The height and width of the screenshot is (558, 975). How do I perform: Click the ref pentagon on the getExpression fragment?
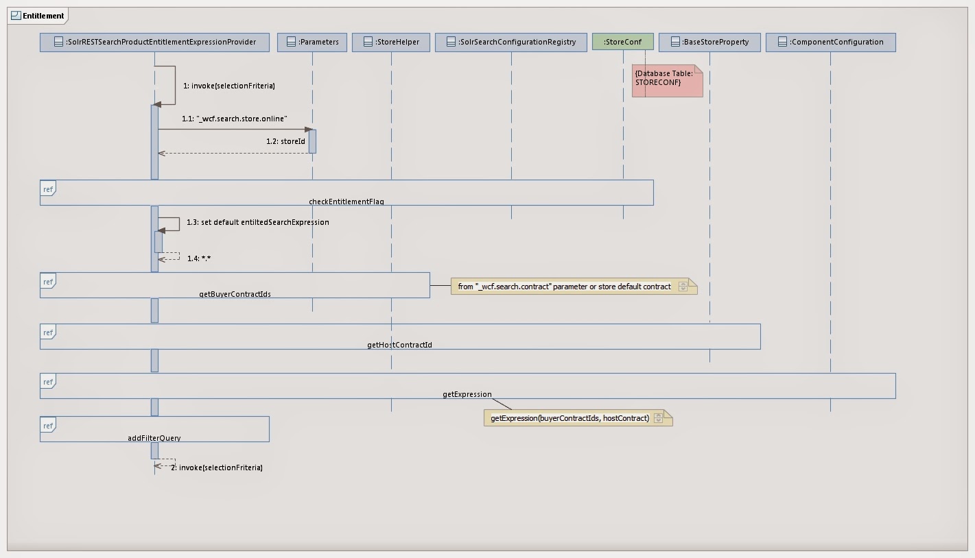click(x=47, y=382)
